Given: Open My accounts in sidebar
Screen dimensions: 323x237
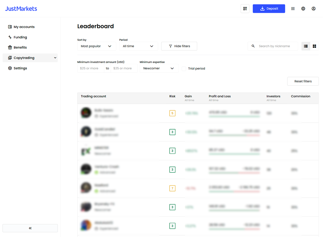Looking at the screenshot, I should click(30, 27).
